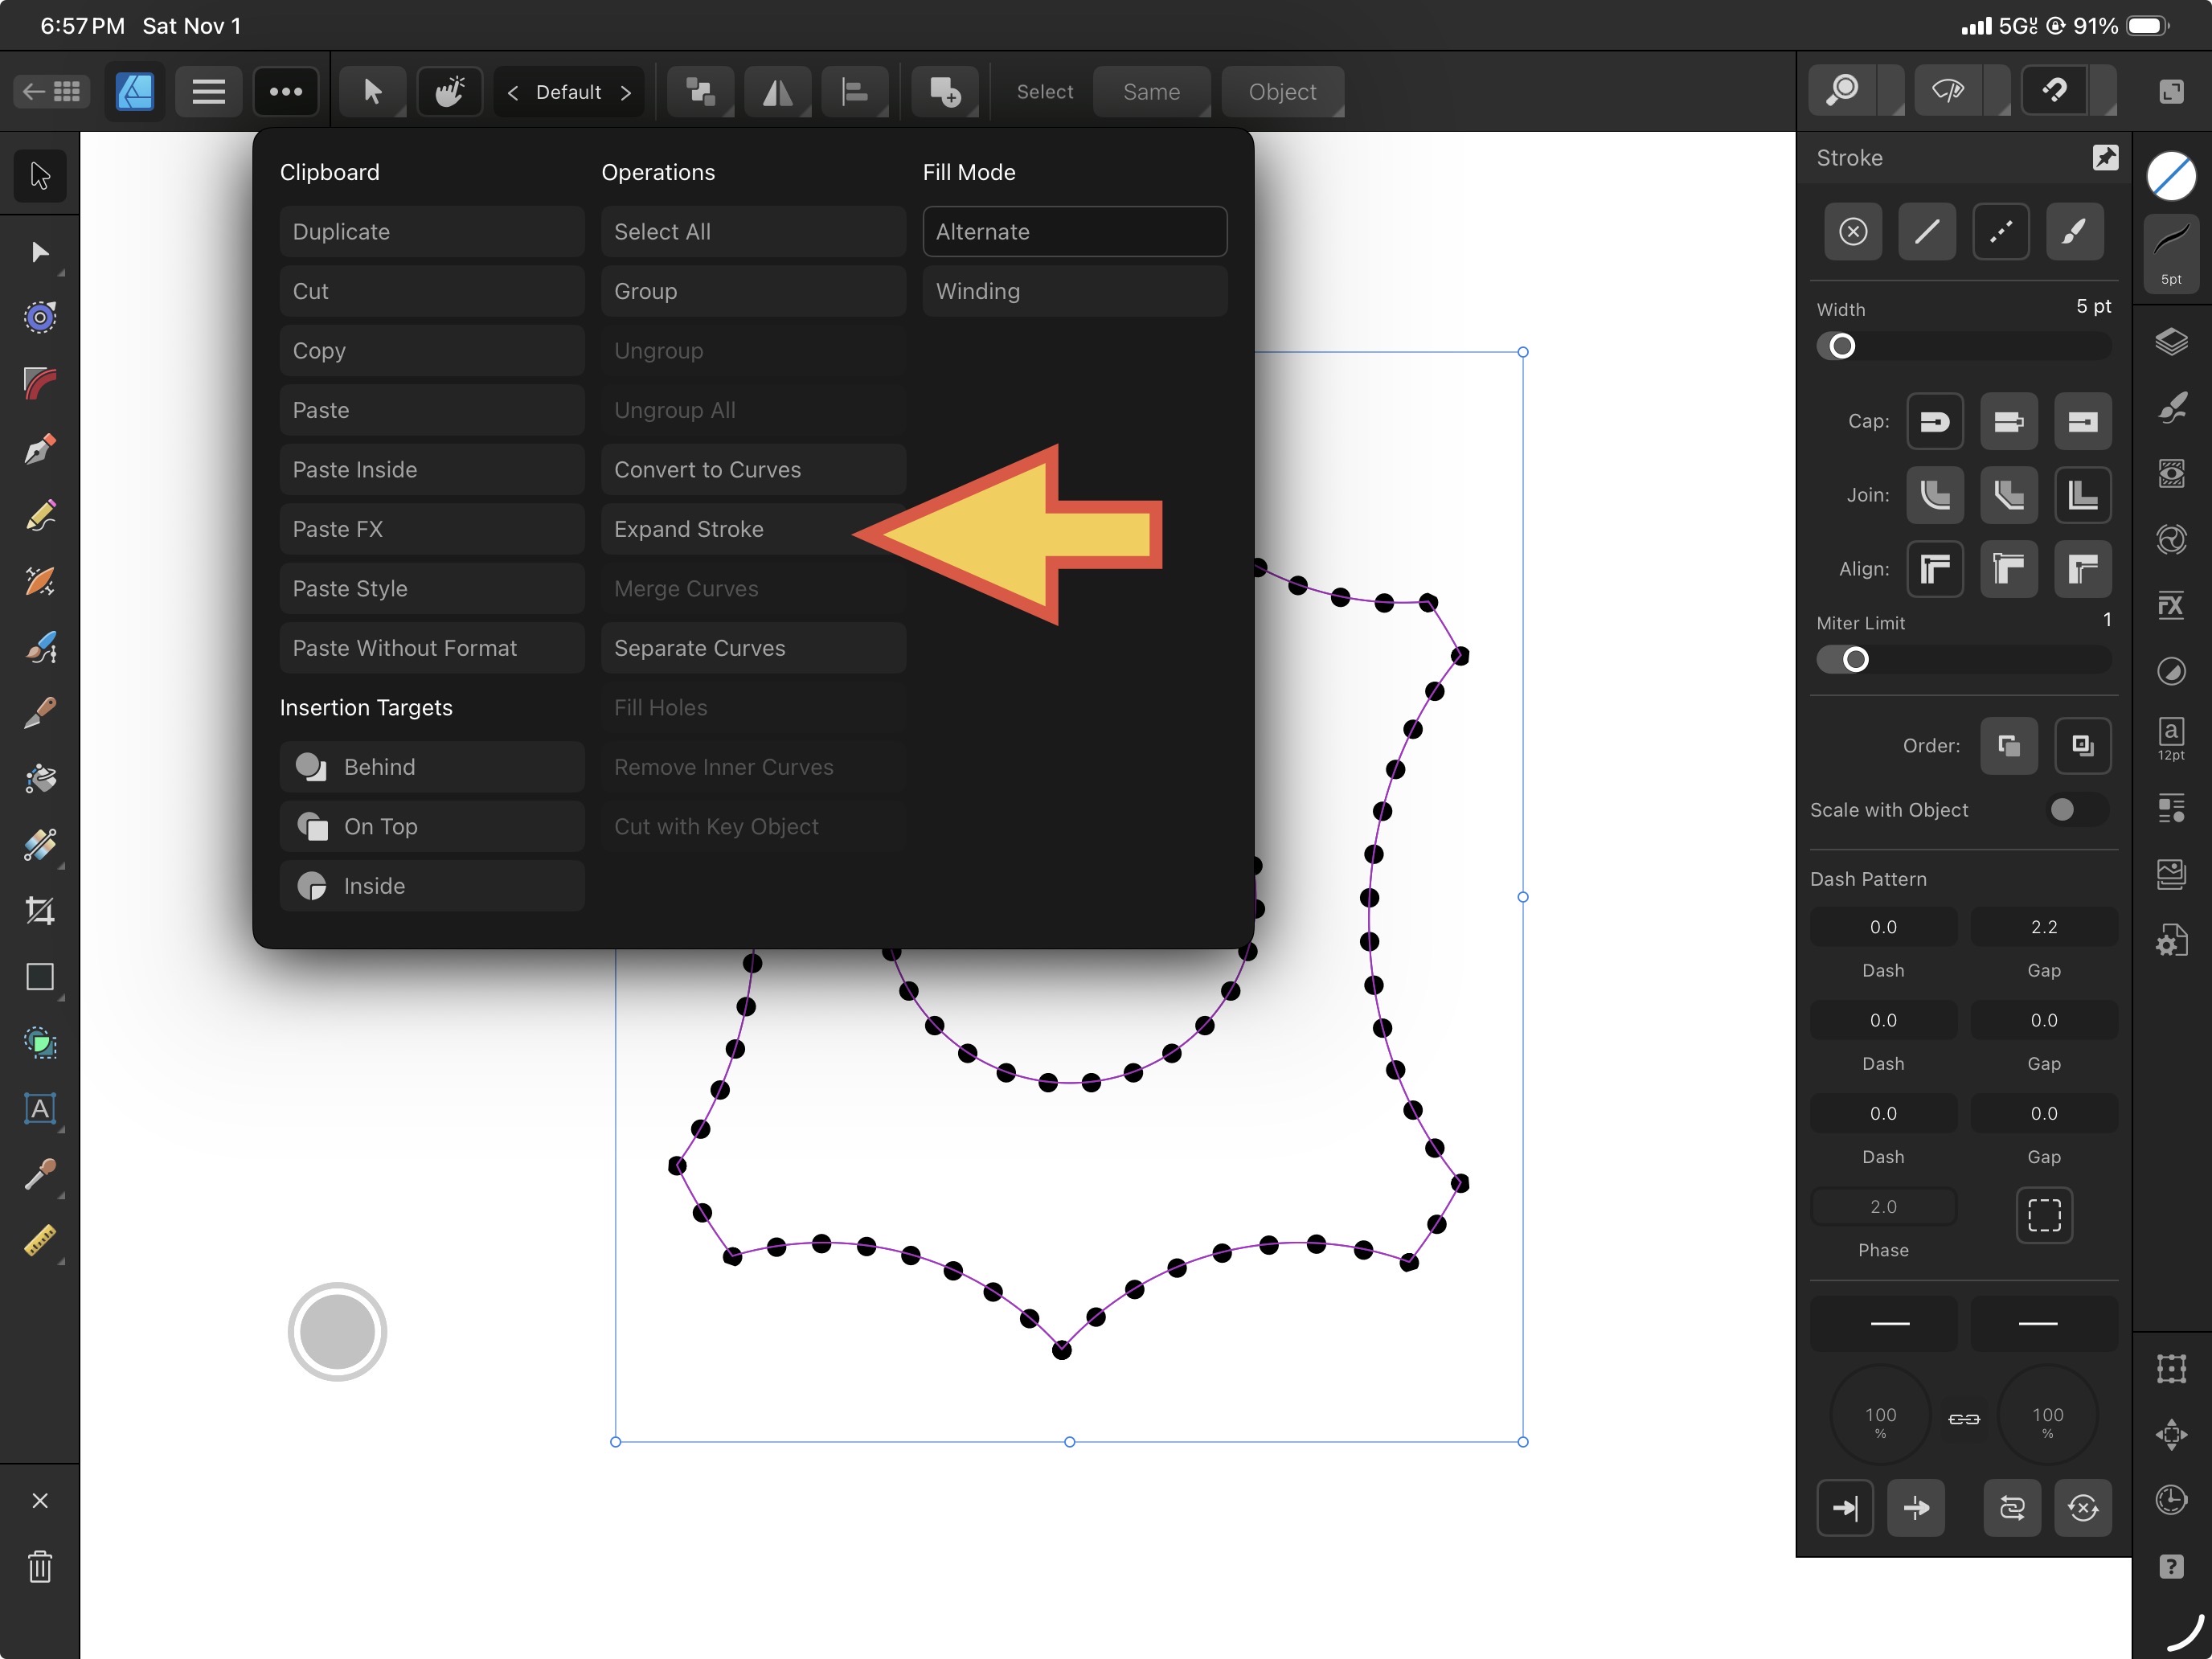Viewport: 2212px width, 1659px height.
Task: Adjust the stroke Width slider
Action: tap(1842, 346)
